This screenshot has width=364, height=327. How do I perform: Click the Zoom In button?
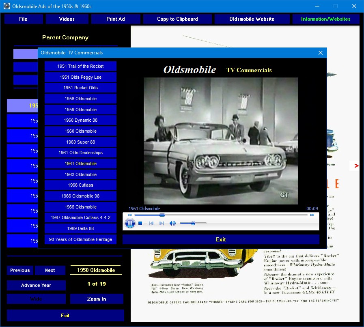(x=97, y=299)
